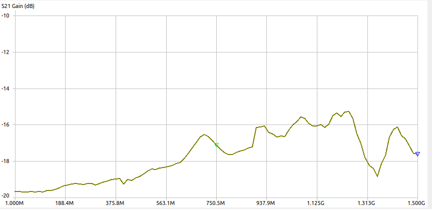Select the -16 dB Y-axis tick label
The image size is (432, 209).
pos(6,124)
